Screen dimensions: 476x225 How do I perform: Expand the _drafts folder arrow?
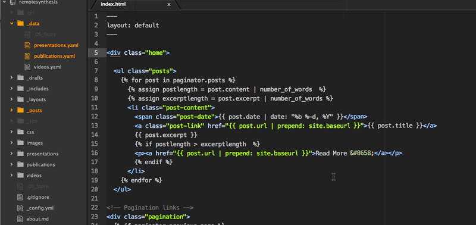(x=11, y=78)
